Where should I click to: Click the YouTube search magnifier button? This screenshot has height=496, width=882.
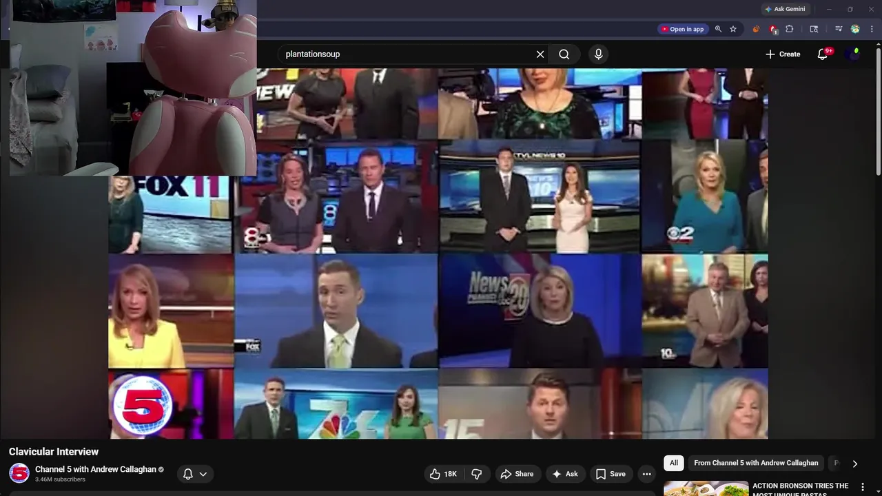point(564,54)
